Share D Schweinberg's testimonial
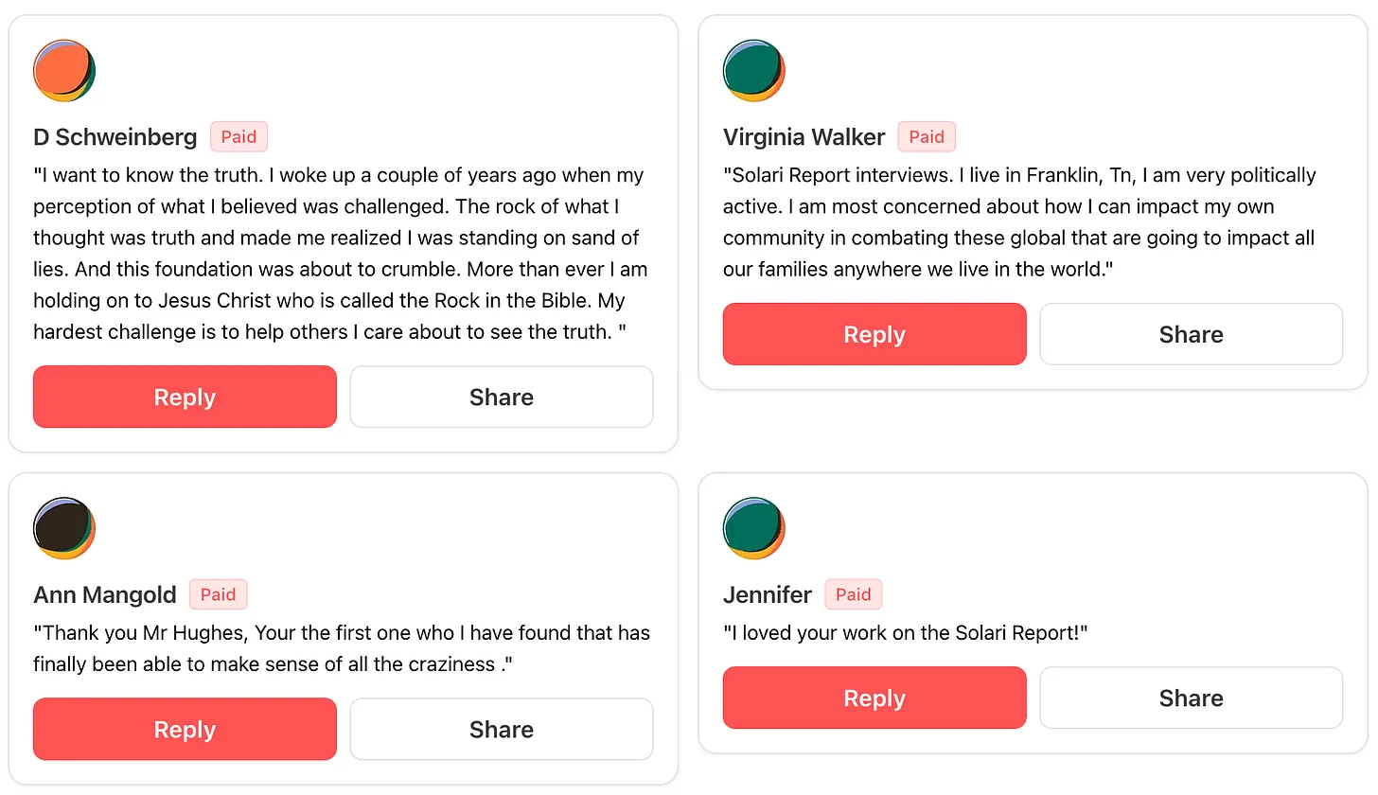1378x795 pixels. (x=502, y=397)
